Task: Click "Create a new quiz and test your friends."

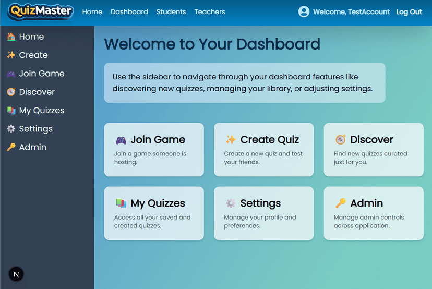Action: click(263, 158)
